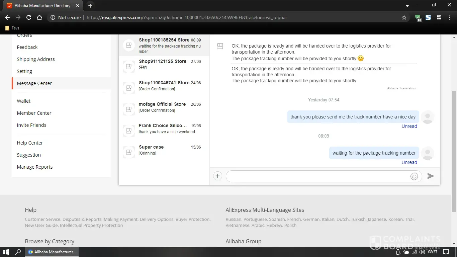Expand the Chrome tab list dropdown arrow
The width and height of the screenshot is (457, 257).
coord(407,6)
